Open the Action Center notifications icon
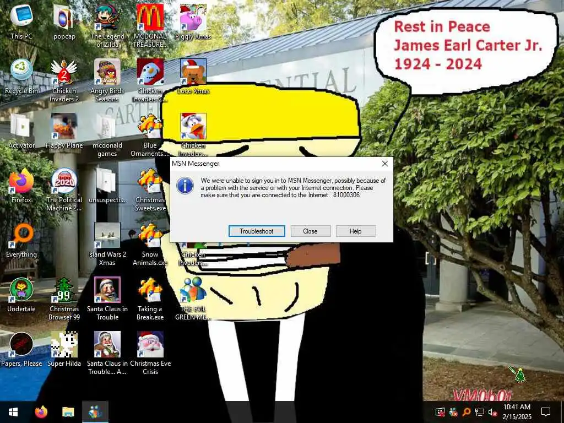 (x=546, y=412)
